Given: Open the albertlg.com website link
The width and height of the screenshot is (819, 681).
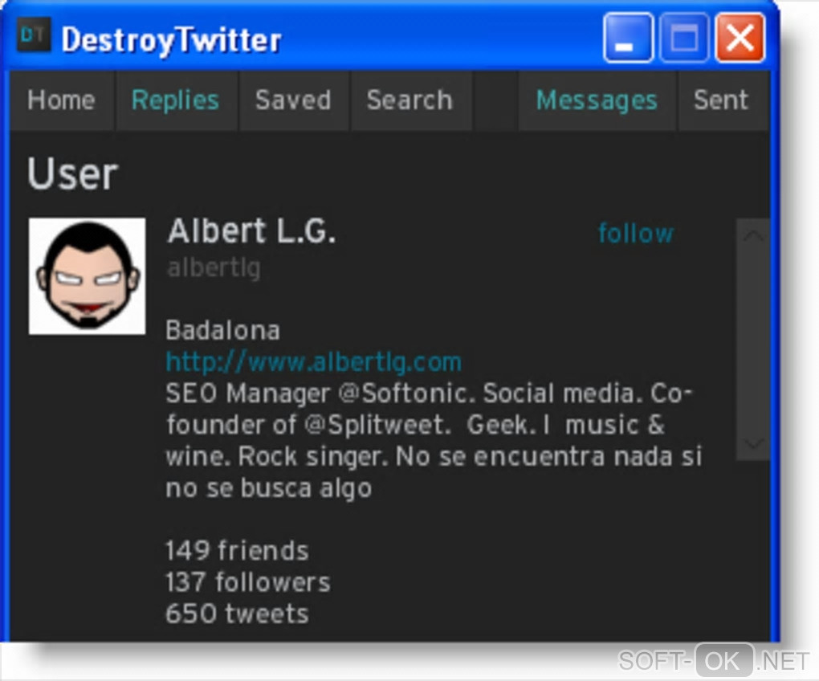Looking at the screenshot, I should click(313, 361).
